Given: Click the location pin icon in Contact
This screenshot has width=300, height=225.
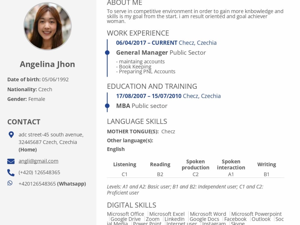Looking at the screenshot, I should tap(11, 135).
